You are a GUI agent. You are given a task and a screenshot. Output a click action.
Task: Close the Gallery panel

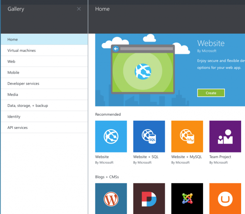pos(79,9)
